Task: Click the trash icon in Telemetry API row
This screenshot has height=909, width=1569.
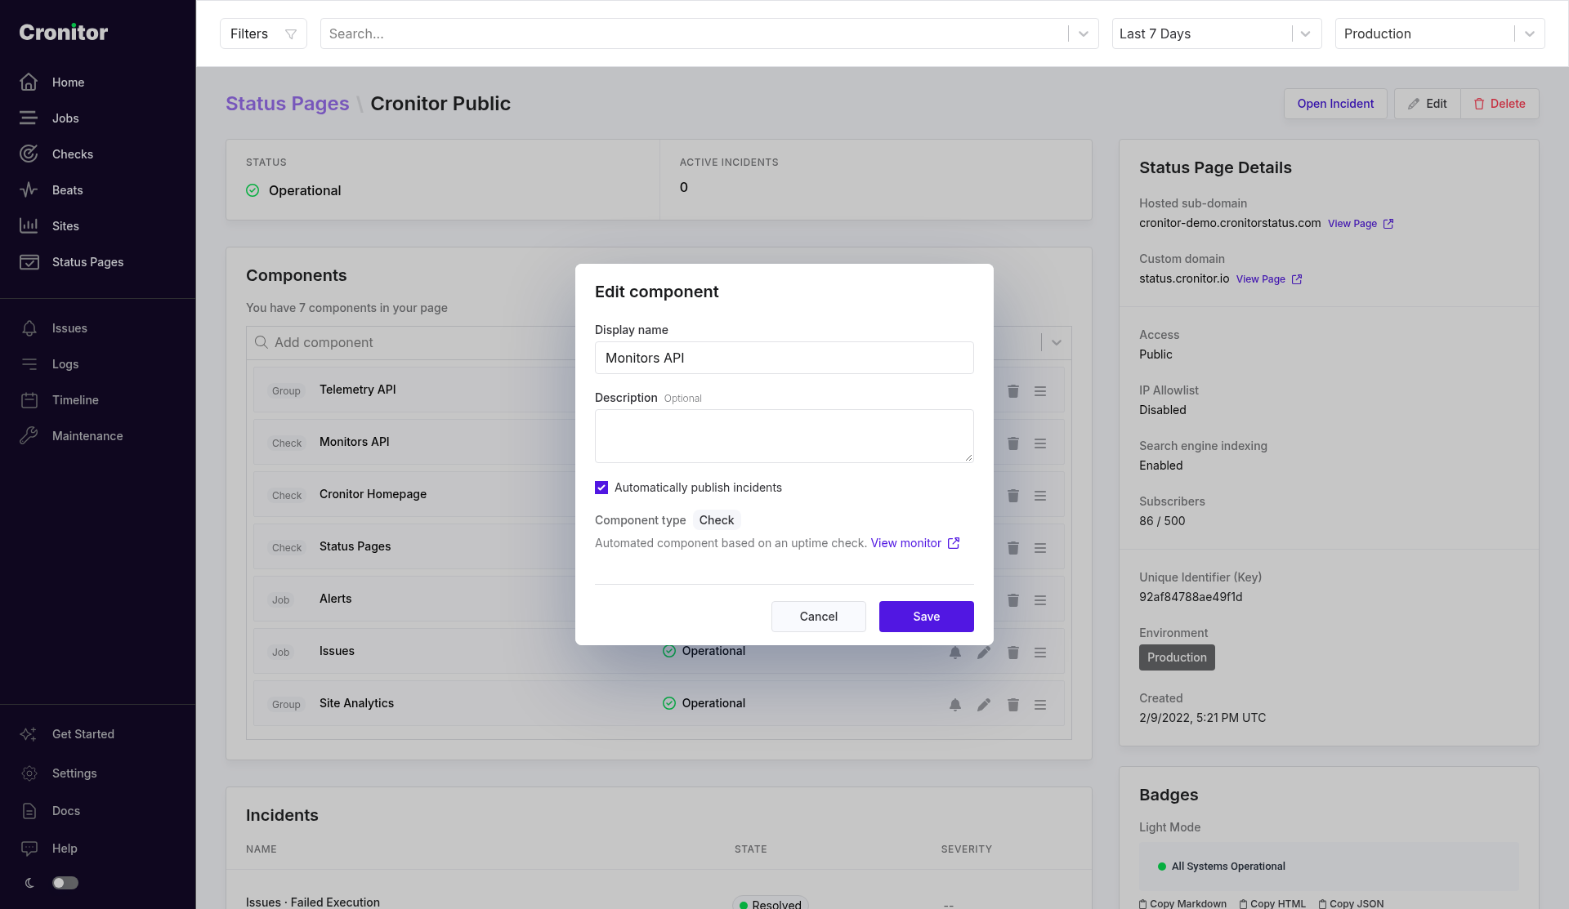Action: 1013,391
